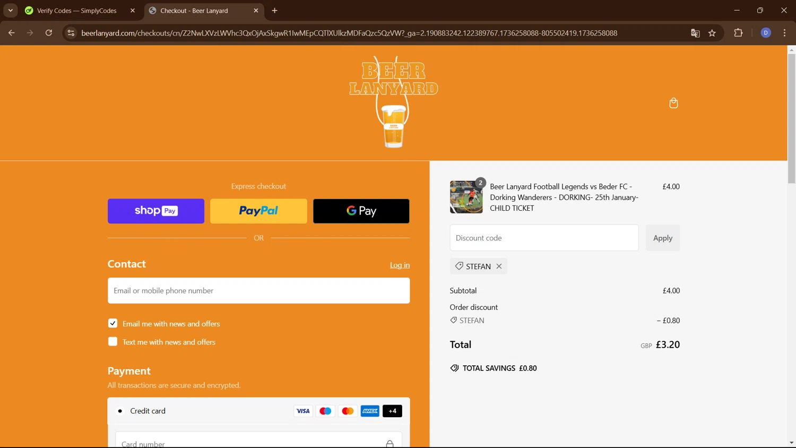
Task: Click the STEFAN tag icon under Order discount
Action: tap(454, 320)
